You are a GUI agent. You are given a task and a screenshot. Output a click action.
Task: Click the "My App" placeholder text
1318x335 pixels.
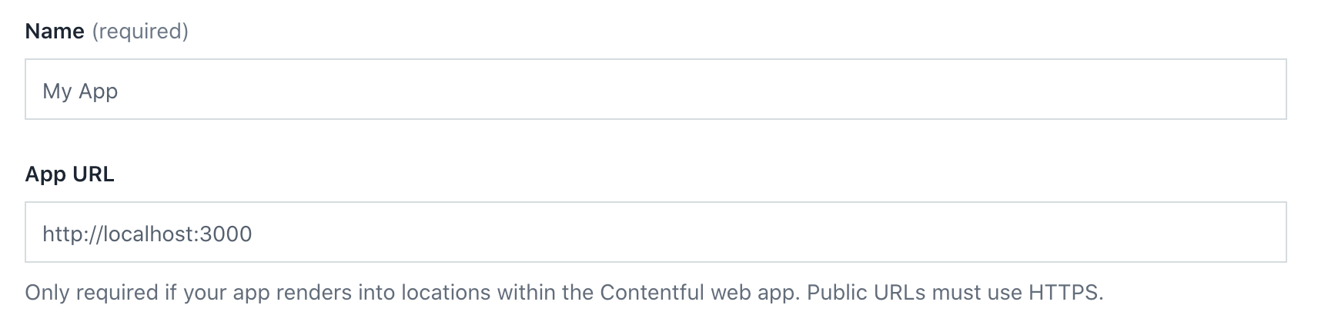80,91
